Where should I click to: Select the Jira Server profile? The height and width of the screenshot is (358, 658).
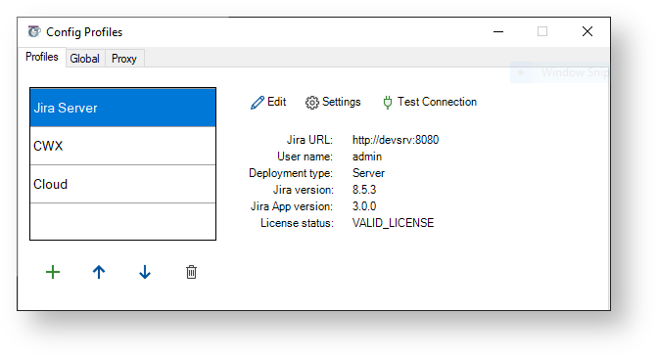click(x=123, y=108)
